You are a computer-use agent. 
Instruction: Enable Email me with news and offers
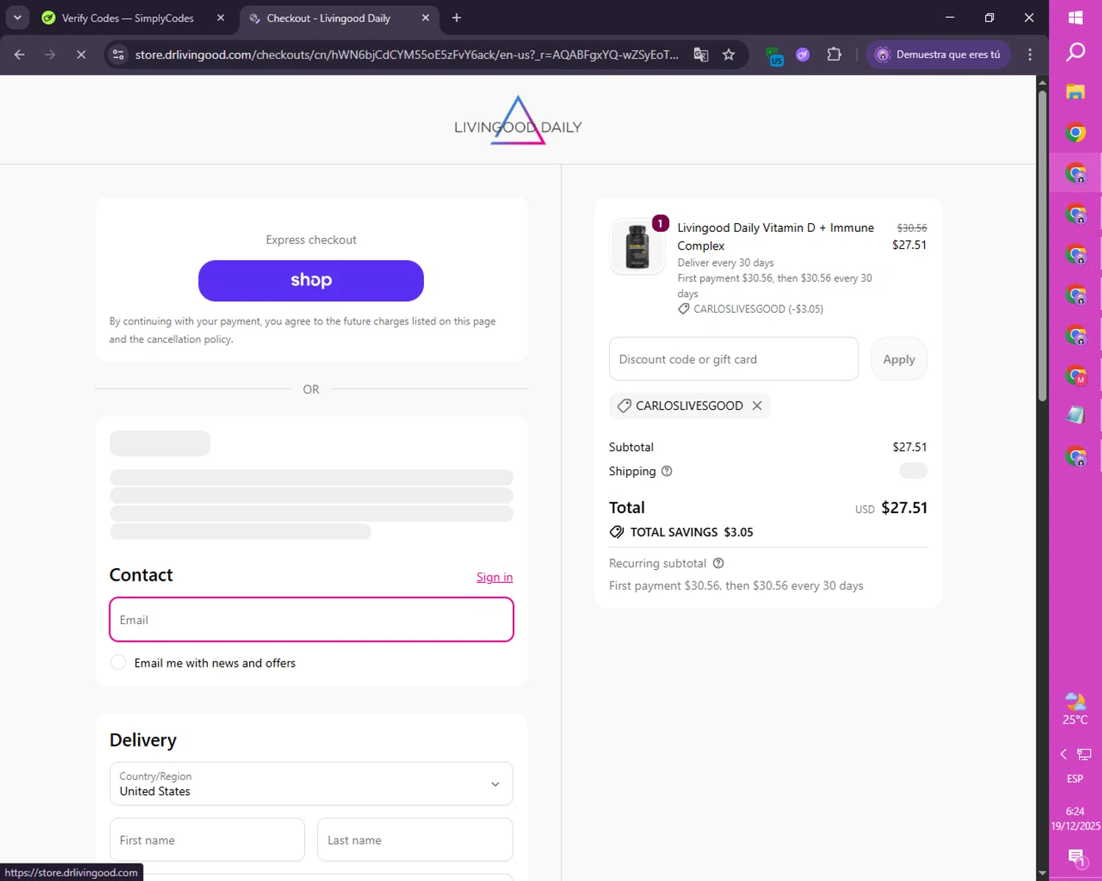(118, 662)
